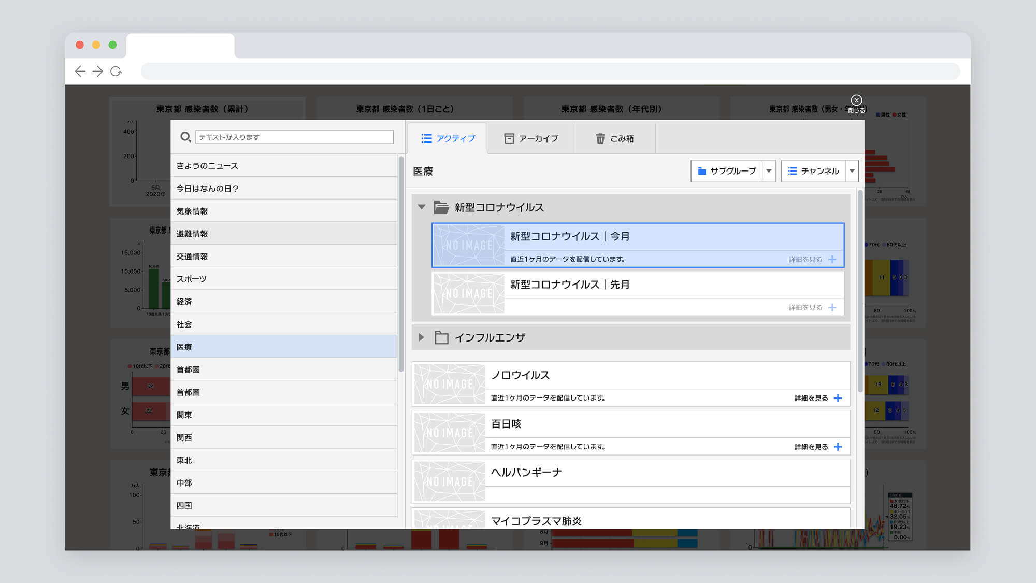Image resolution: width=1036 pixels, height=583 pixels.
Task: Select 医療 in the list
Action: [284, 347]
